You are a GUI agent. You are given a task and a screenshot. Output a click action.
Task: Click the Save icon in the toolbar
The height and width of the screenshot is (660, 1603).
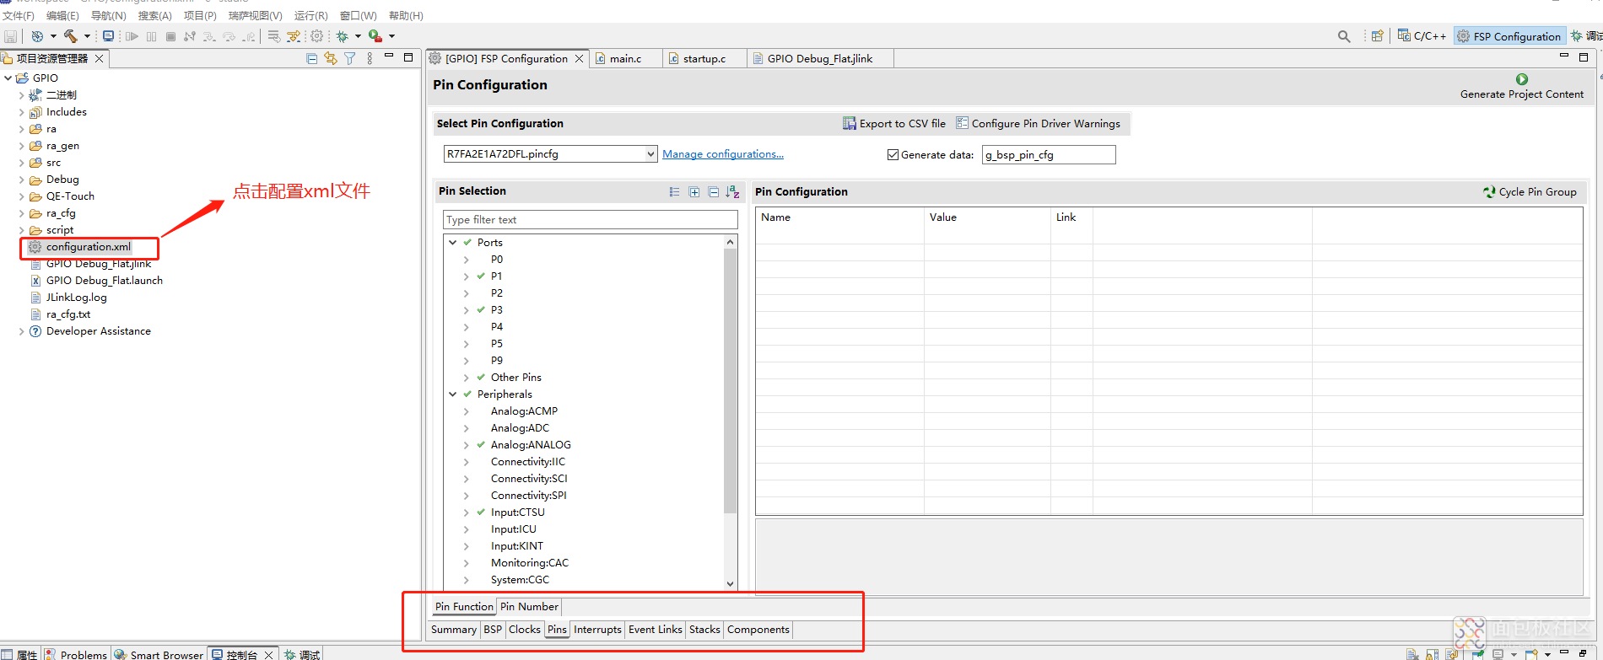[11, 36]
